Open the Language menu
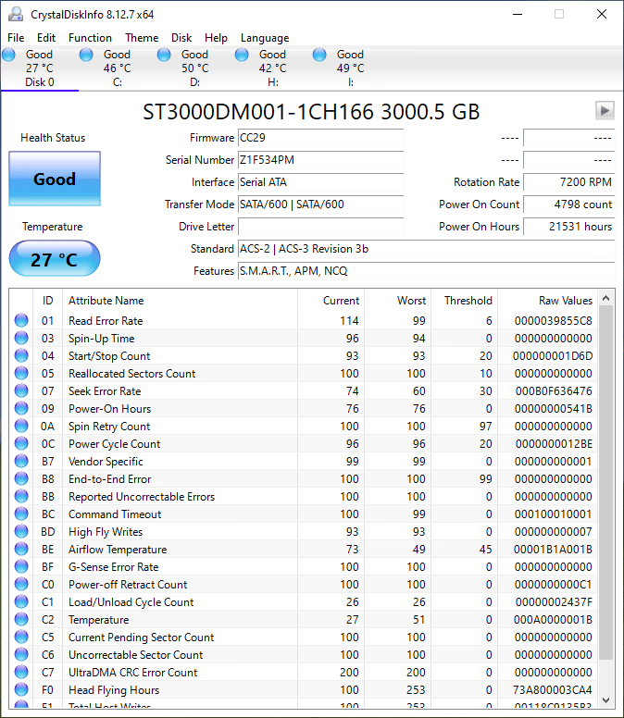624x718 pixels. 265,38
